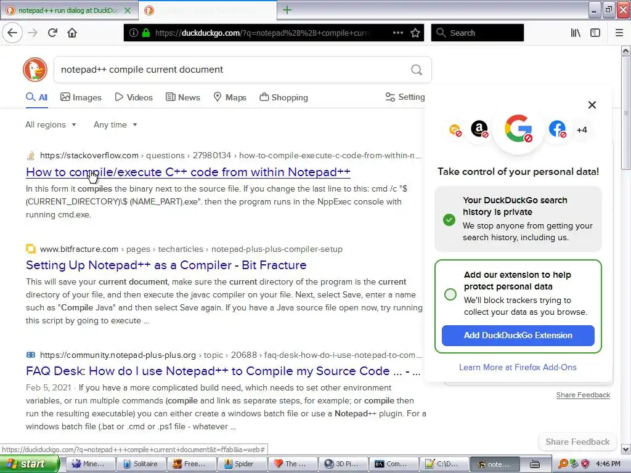Open the Firefox hamburger menu

pos(619,33)
